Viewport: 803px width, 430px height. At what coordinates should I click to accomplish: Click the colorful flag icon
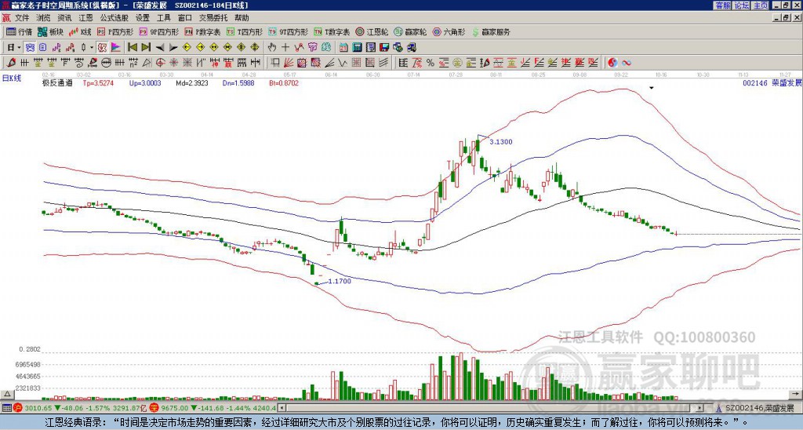[x=116, y=48]
